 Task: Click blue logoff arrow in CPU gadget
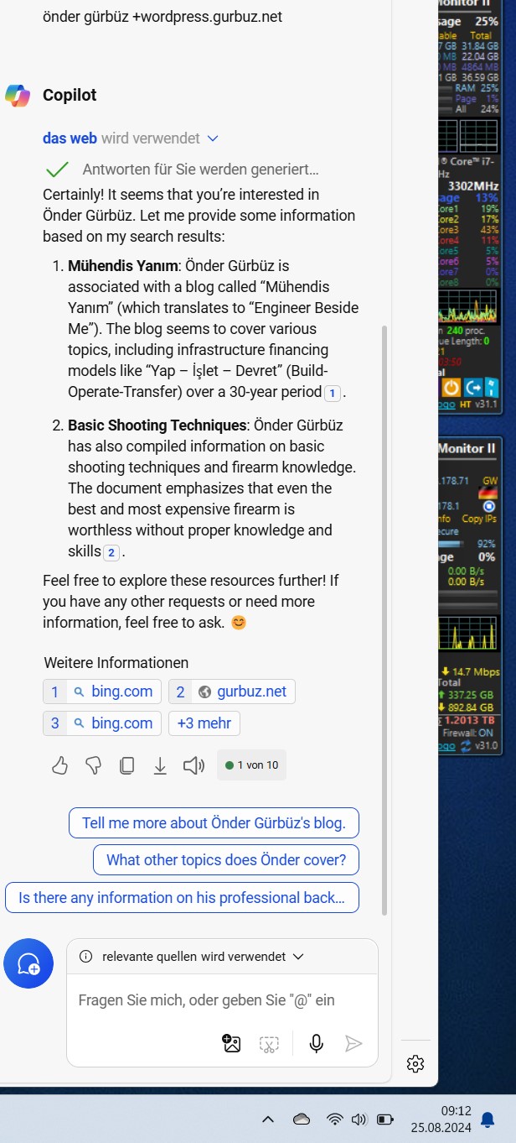(472, 388)
